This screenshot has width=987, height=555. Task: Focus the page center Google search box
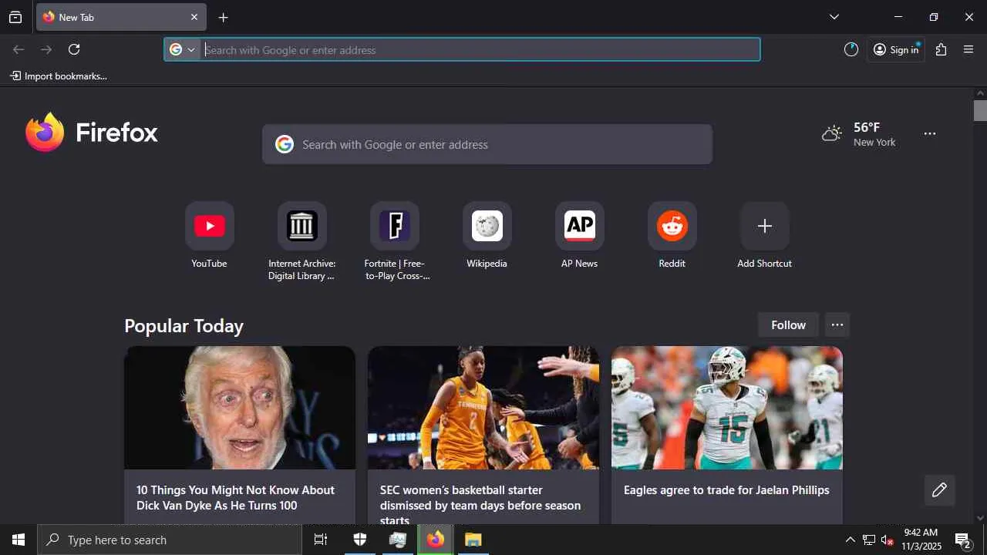[487, 144]
